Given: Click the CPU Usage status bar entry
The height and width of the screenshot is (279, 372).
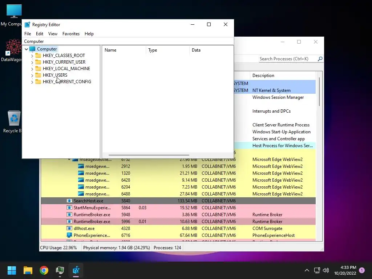Looking at the screenshot, I should [x=58, y=248].
